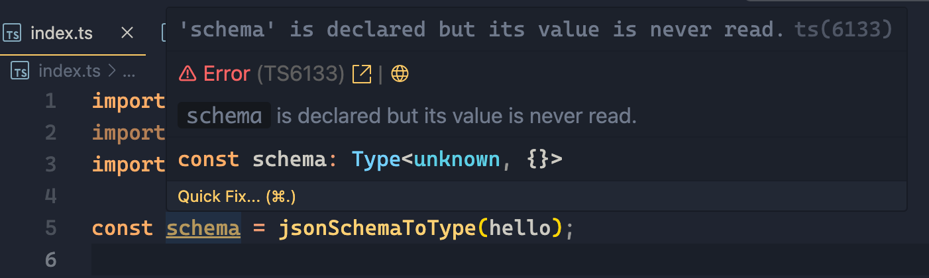Screen dimensions: 929x278
Task: Click the TS icon in the breadcrumb bar
Action: [x=21, y=71]
